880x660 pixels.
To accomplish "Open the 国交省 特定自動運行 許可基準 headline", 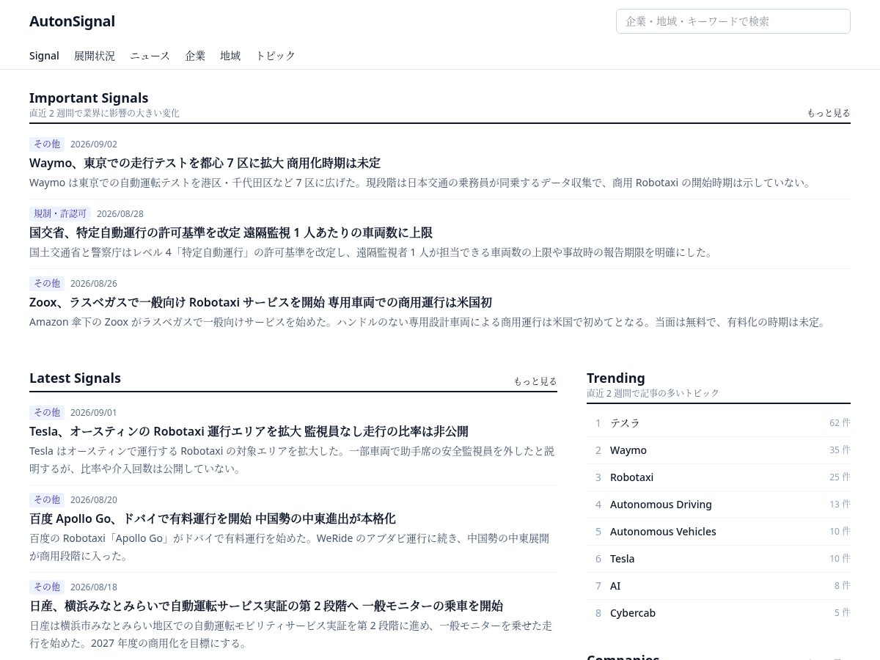I will click(x=231, y=232).
